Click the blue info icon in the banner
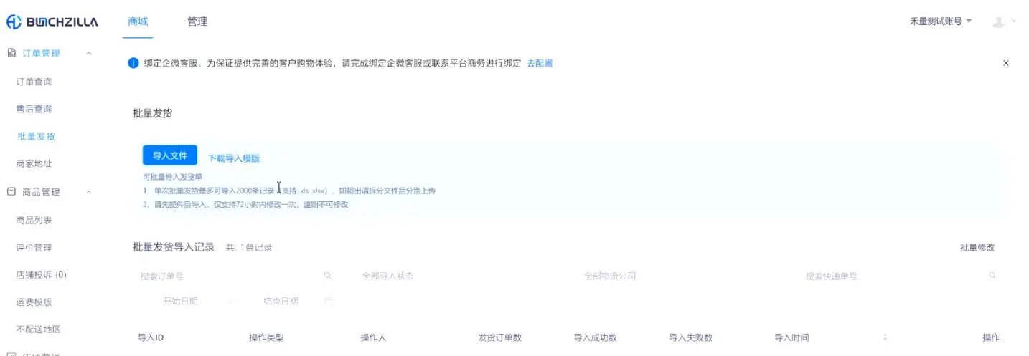Screen dimensions: 1029x356 click(133, 63)
